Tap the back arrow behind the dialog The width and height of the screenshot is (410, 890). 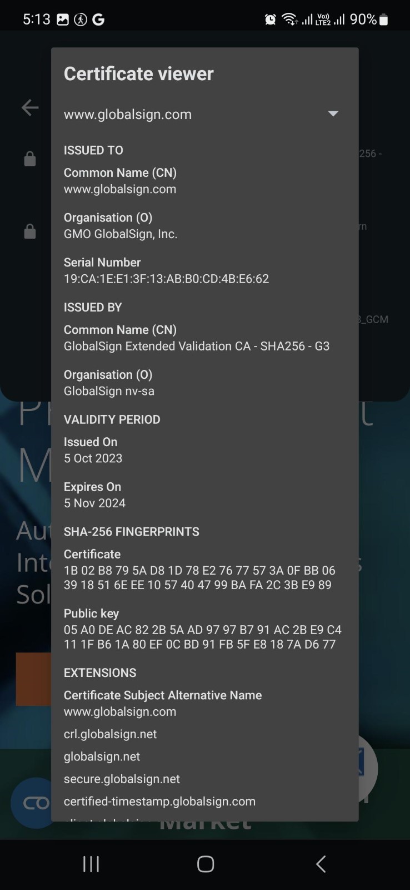point(30,108)
